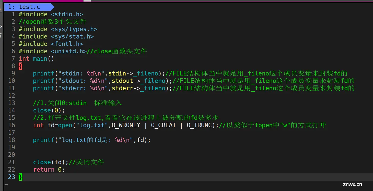Screen dimensions: 373x191
Task: Click the fcntl.h include line
Action: pos(51,44)
